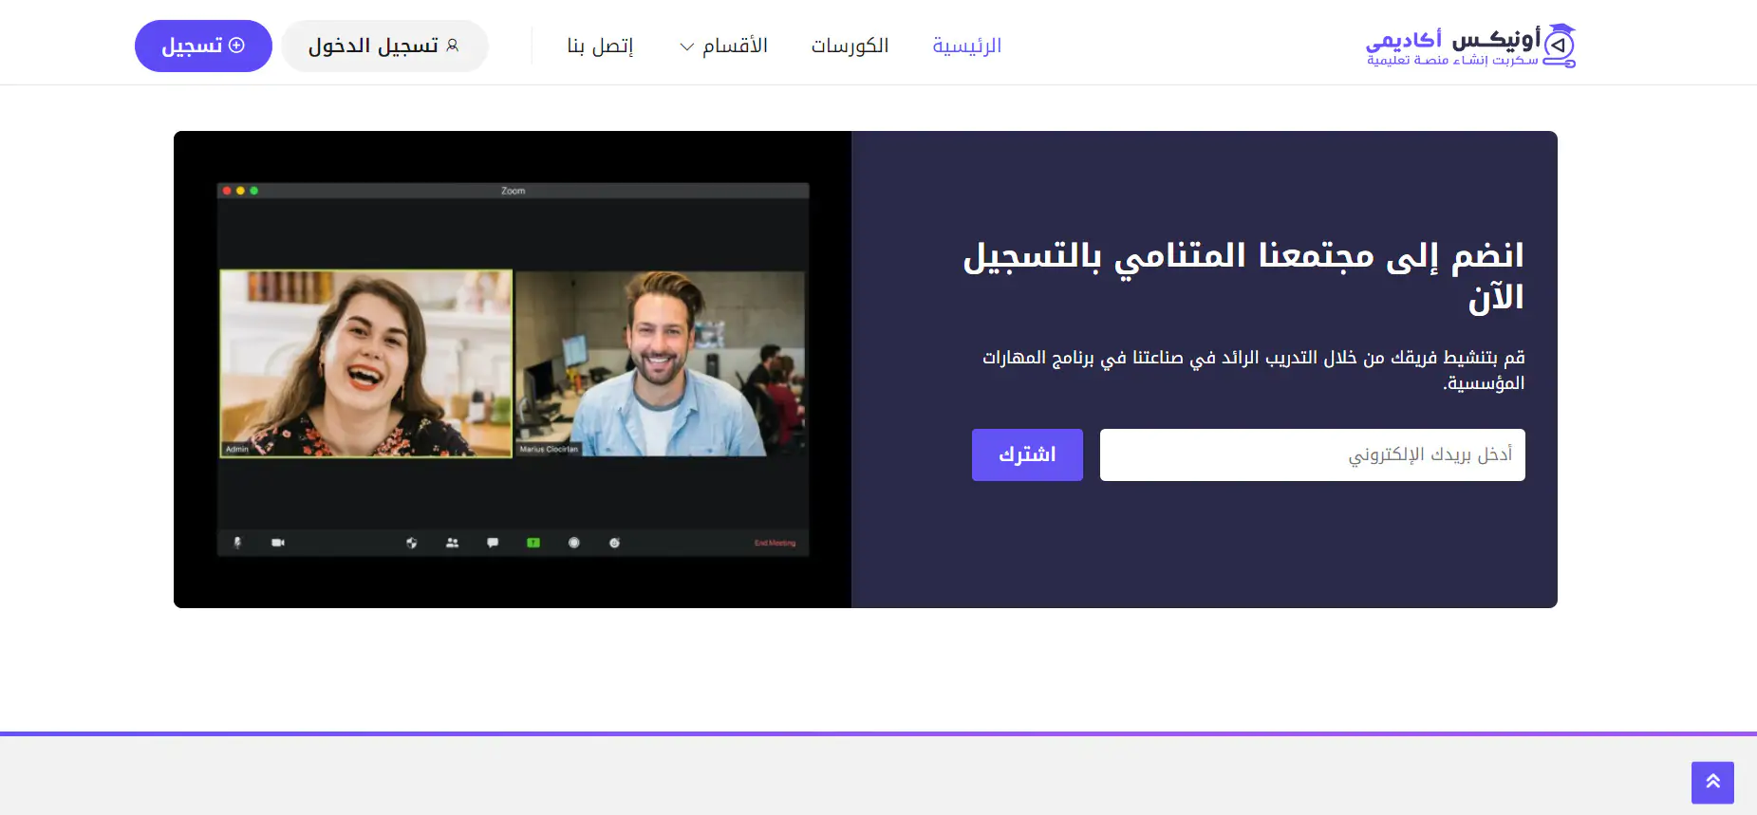Screen dimensions: 1757x815
Task: Click the video camera icon in the Zoom toolbar
Action: (x=278, y=543)
